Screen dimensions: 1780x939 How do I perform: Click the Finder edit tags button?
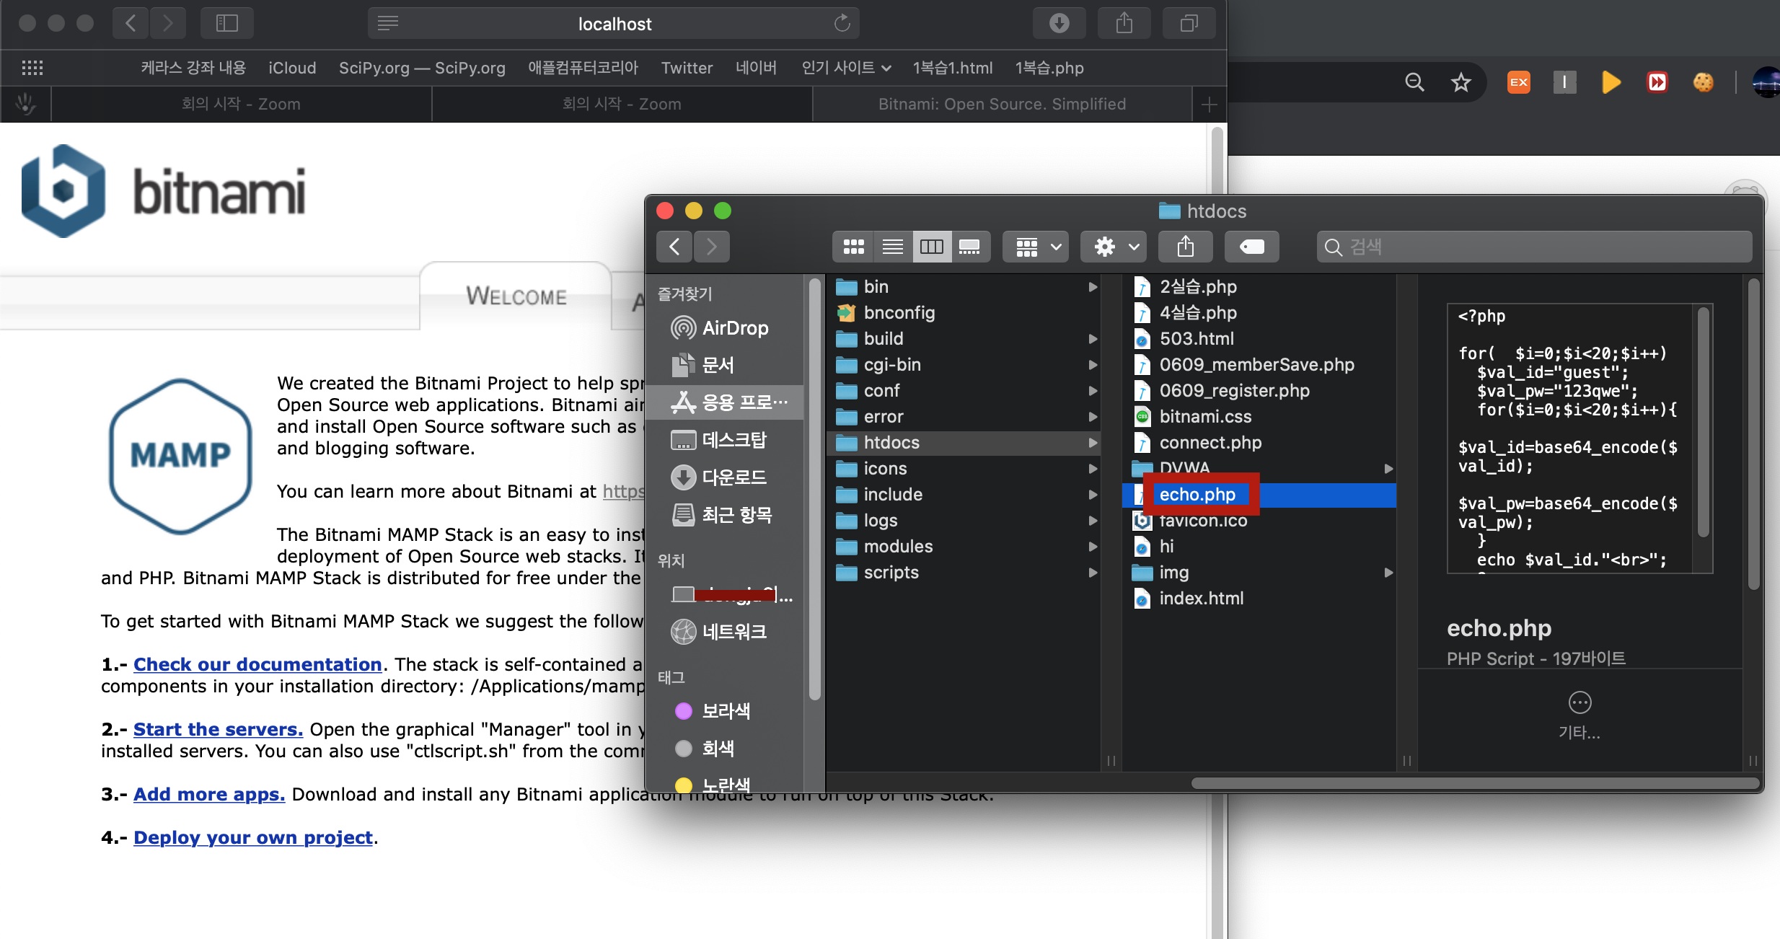(1252, 247)
